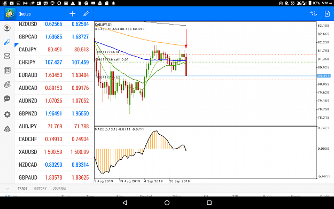
Task: Select the CADCHF quote row
Action: point(54,139)
